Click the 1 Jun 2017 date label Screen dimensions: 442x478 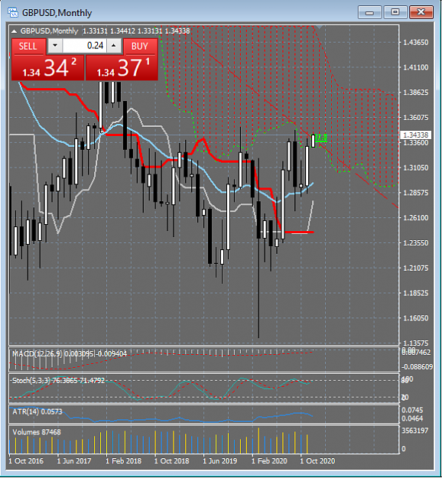click(74, 461)
